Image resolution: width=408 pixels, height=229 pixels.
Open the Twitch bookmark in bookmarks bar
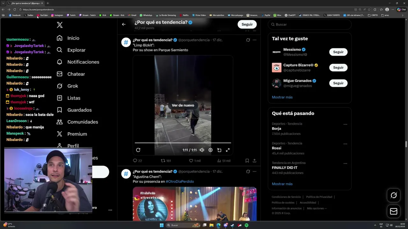coord(71,15)
